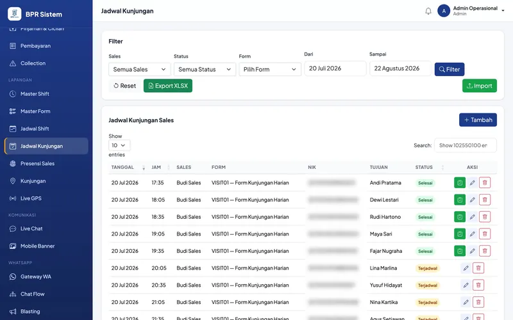
Task: Open Blasting sidebar item
Action: [46, 312]
